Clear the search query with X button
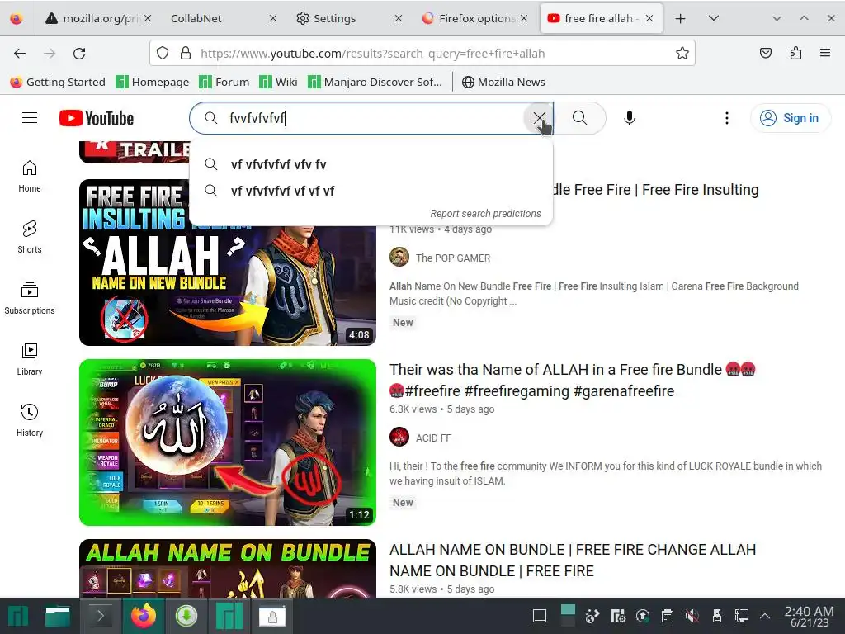The width and height of the screenshot is (845, 634). (538, 118)
